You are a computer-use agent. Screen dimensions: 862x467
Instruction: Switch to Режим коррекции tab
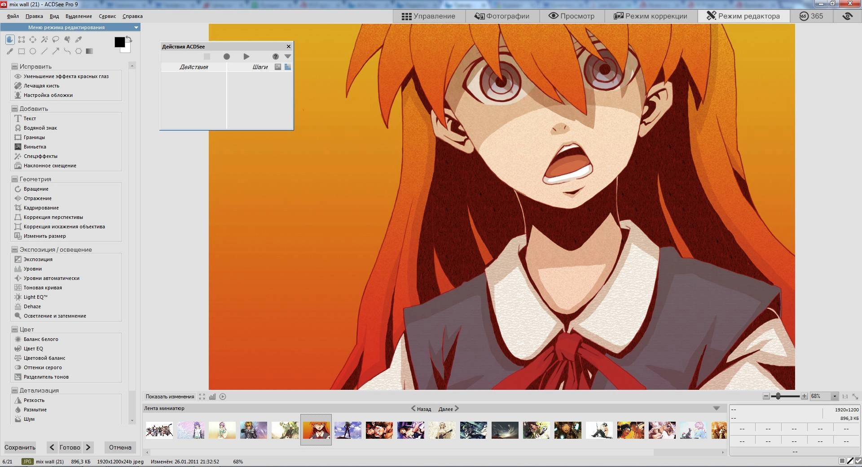tap(651, 16)
